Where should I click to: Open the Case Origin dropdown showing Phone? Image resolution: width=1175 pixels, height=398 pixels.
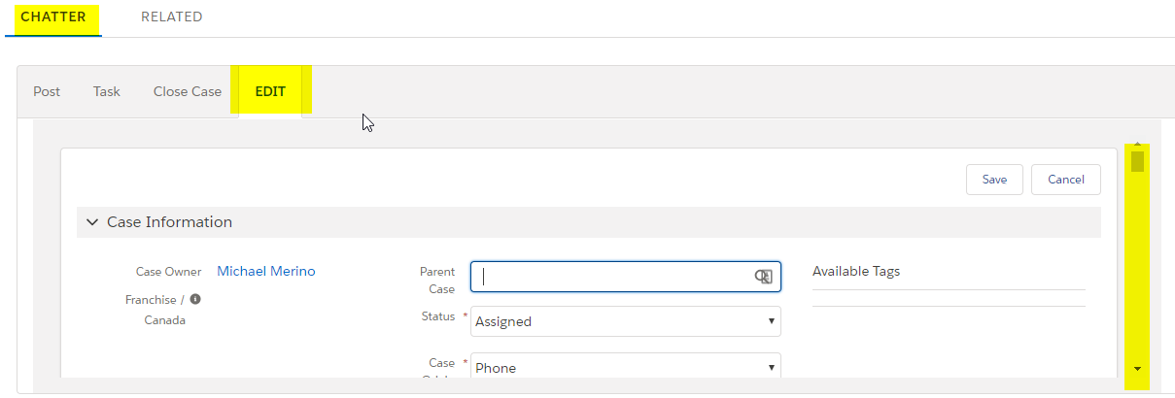tap(625, 367)
